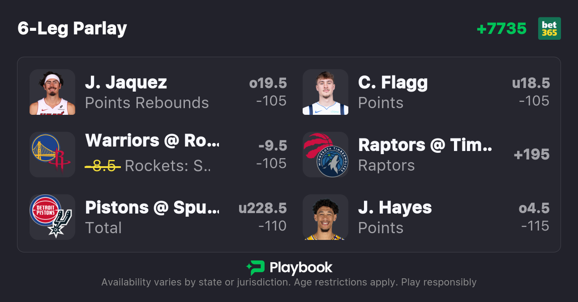Screen dimensions: 578x302
Task: Open the Raptors @ Timberwolves matchup
Action: pyautogui.click(x=425, y=145)
